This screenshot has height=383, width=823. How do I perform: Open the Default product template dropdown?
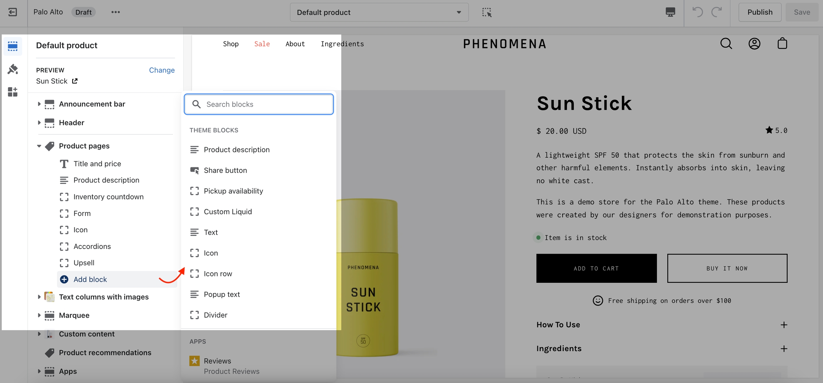(379, 12)
